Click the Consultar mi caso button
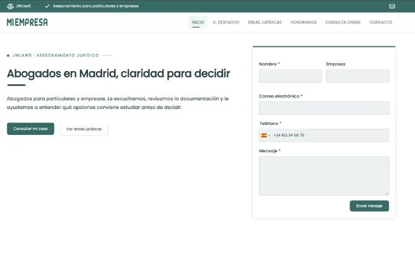Viewport: 415px width, 258px height. pos(30,129)
